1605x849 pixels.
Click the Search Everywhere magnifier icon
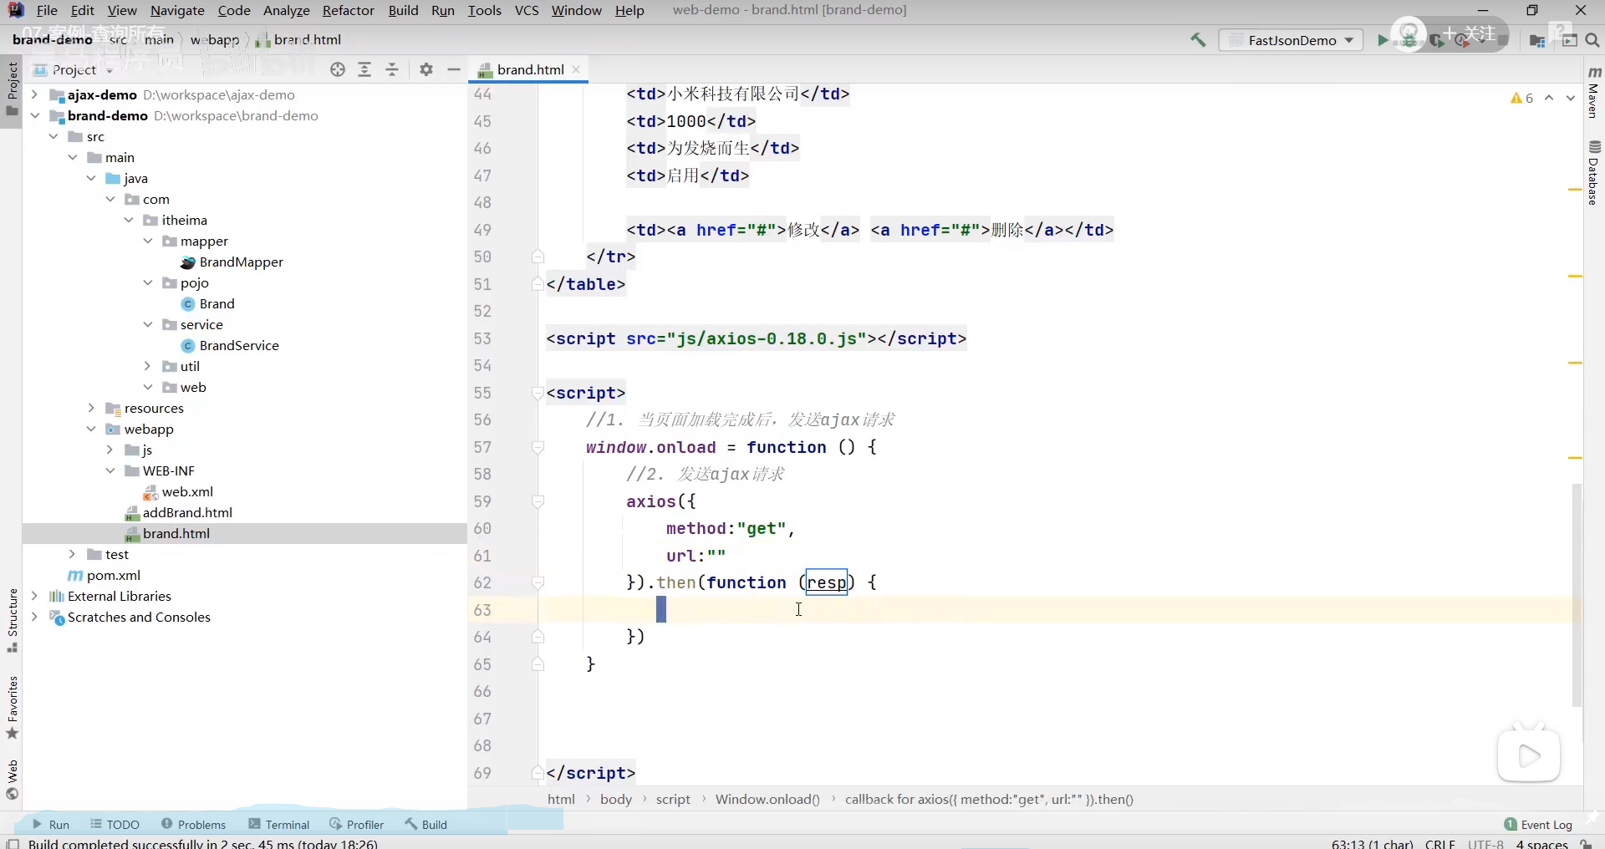point(1592,40)
